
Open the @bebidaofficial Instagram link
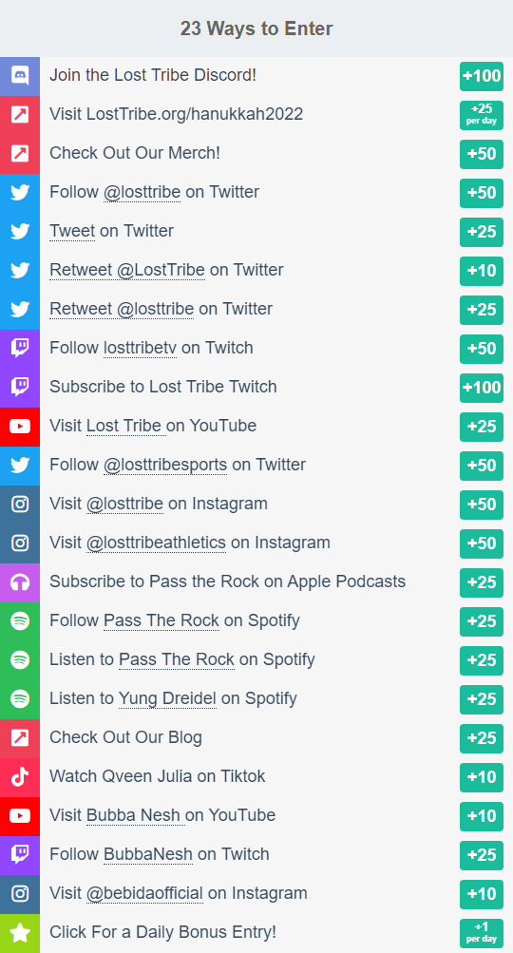coord(144,893)
